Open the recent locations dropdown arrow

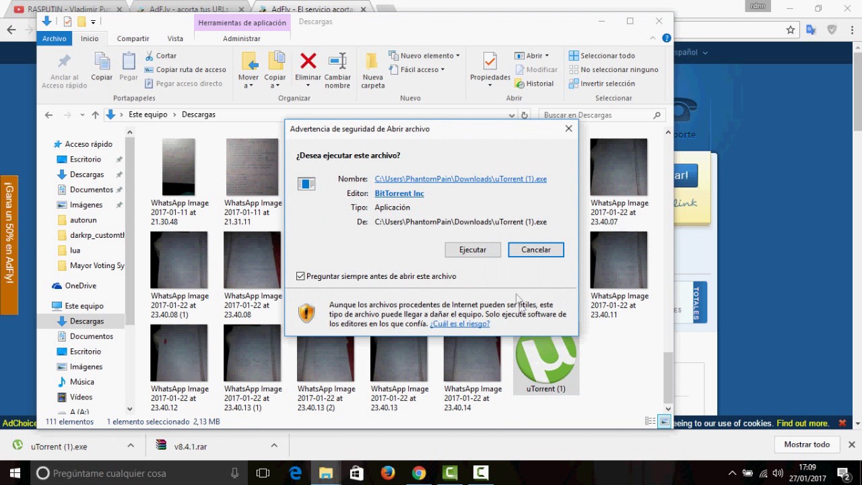[82, 115]
